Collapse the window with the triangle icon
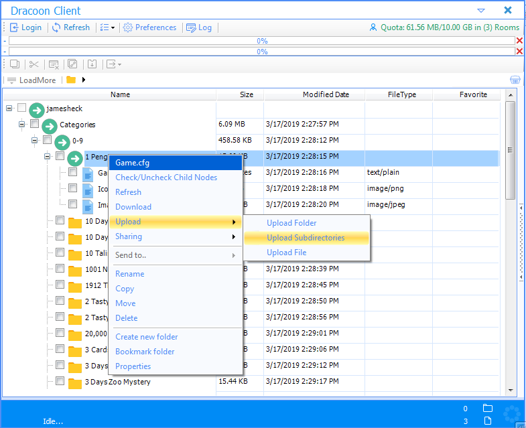Image resolution: width=526 pixels, height=428 pixels. [481, 11]
